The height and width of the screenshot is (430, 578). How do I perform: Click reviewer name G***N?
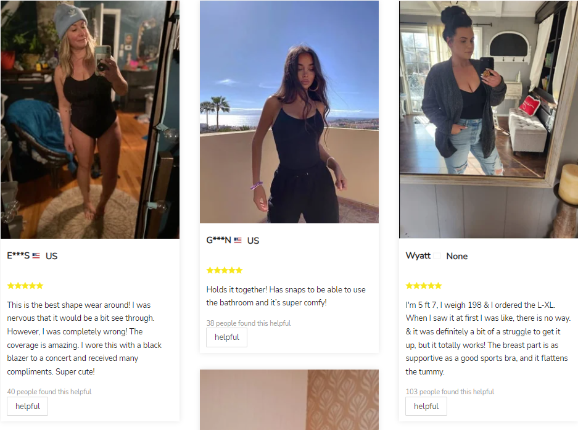(x=218, y=240)
